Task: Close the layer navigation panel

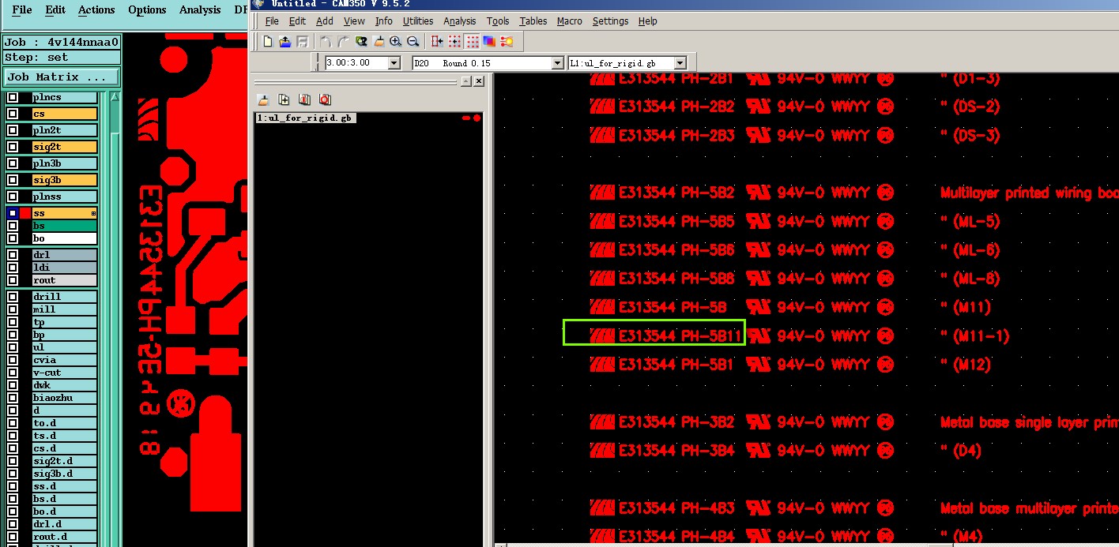Action: [479, 81]
